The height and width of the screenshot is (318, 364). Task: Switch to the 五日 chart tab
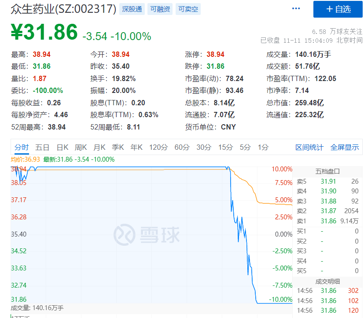[x=42, y=148]
